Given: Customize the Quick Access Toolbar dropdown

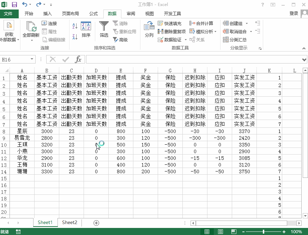Looking at the screenshot, I should (51, 5).
